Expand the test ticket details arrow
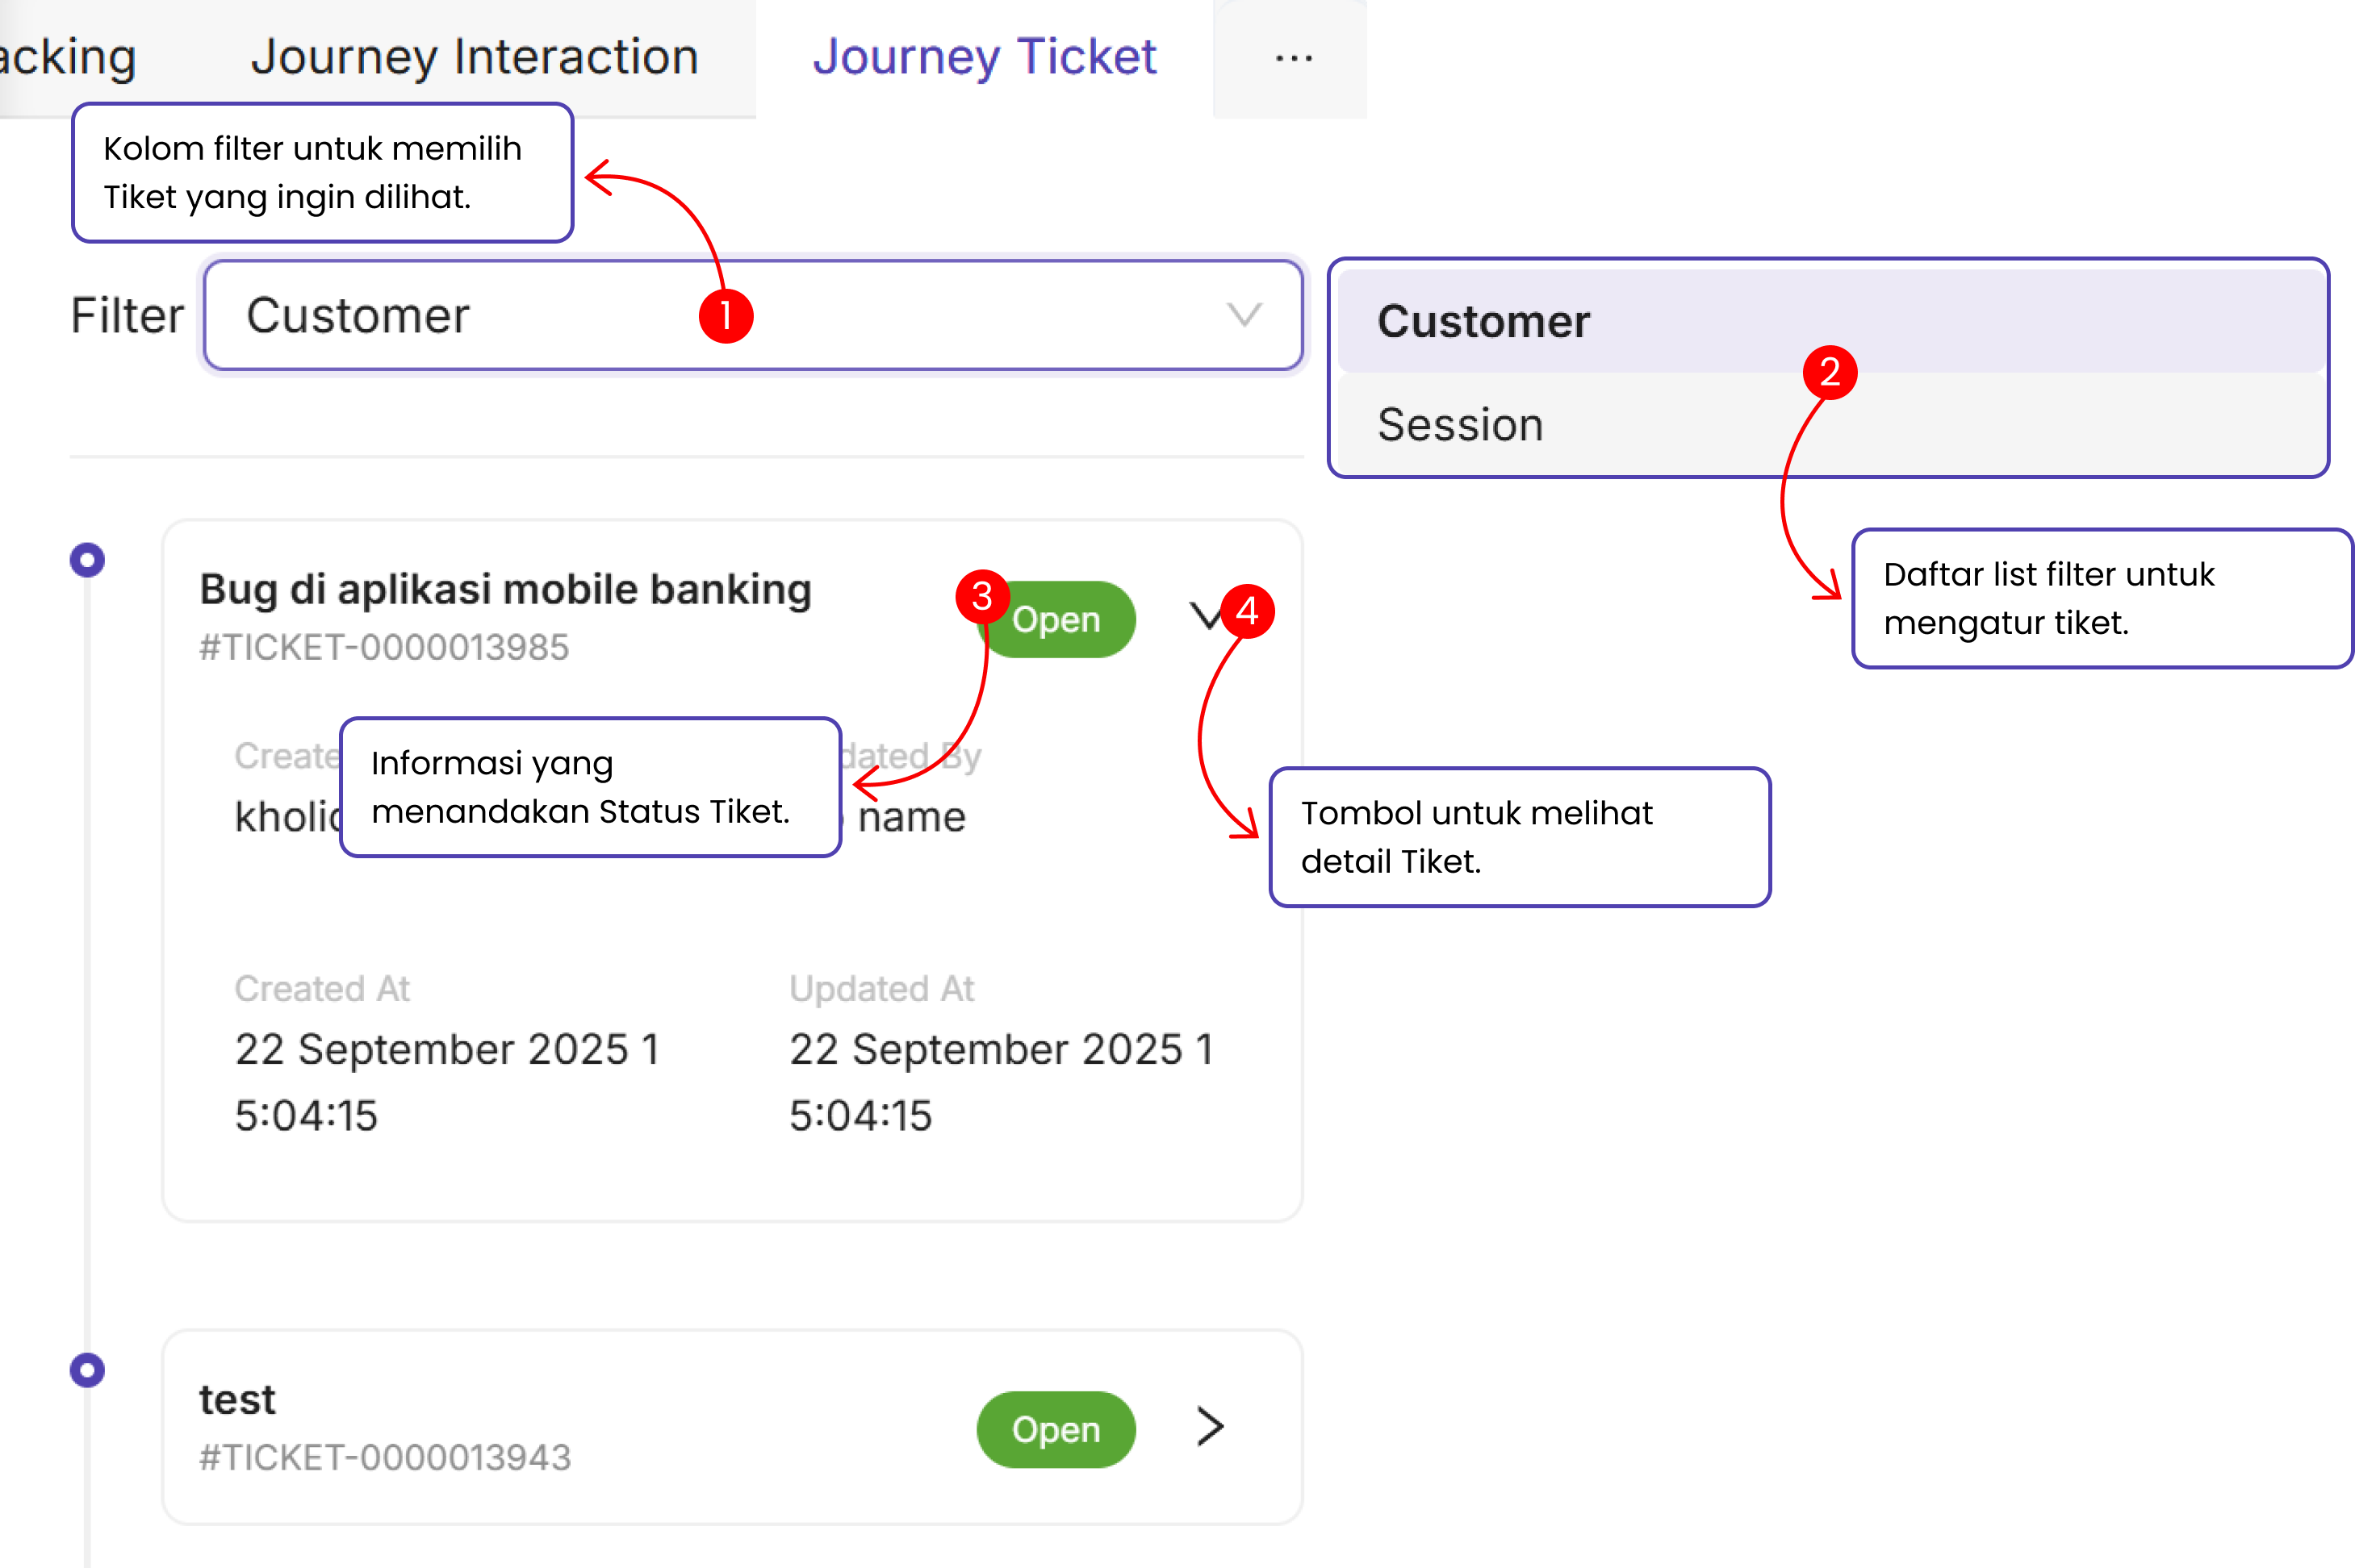Image resolution: width=2355 pixels, height=1568 pixels. click(x=1210, y=1427)
